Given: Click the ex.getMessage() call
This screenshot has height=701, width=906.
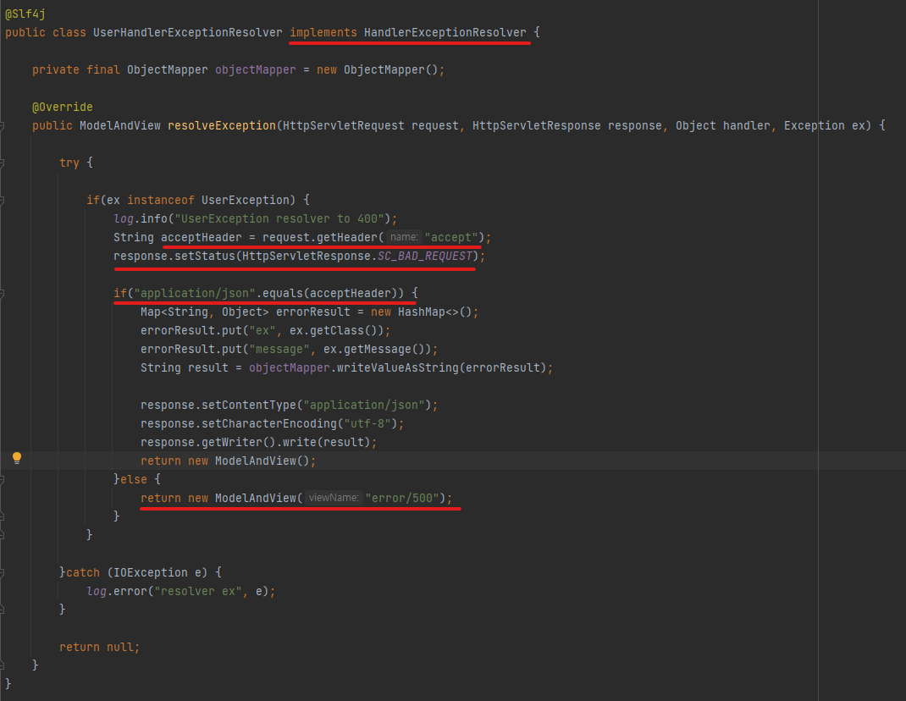Looking at the screenshot, I should [377, 349].
